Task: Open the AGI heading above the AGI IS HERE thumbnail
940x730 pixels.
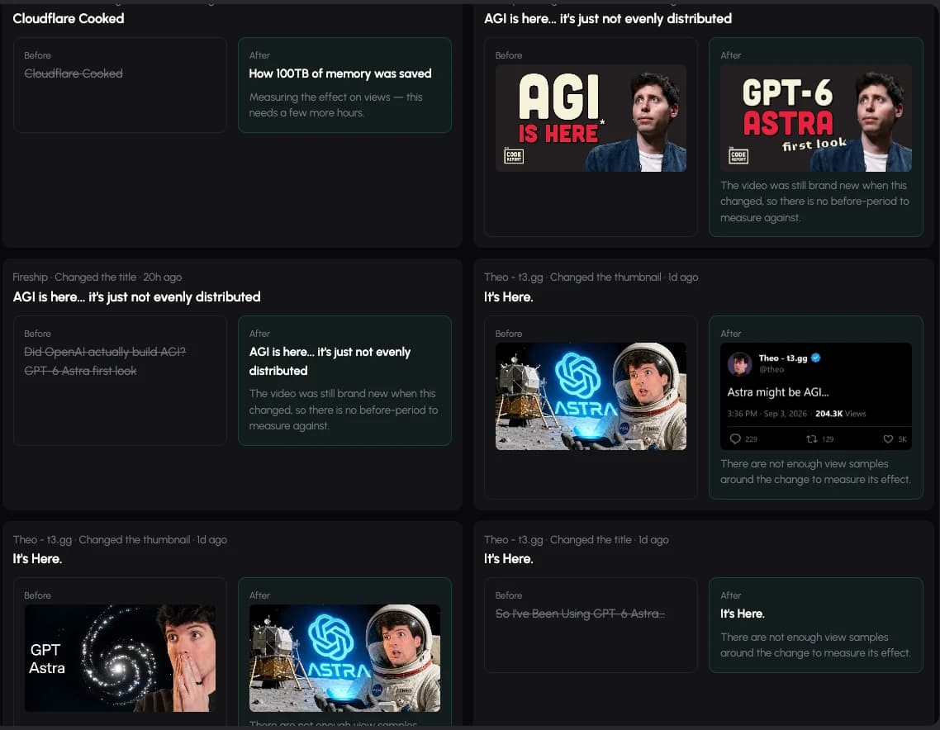Action: [608, 18]
